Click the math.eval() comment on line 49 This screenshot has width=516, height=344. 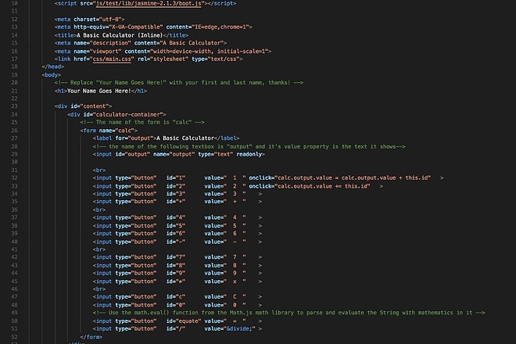pyautogui.click(x=289, y=313)
